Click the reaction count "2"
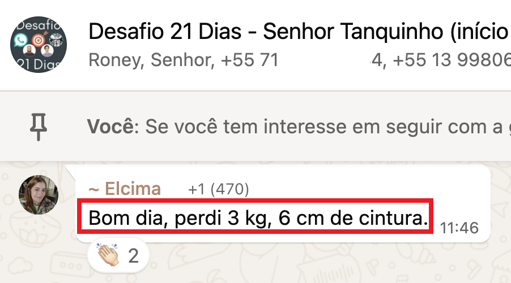This screenshot has width=511, height=283. pos(134,256)
